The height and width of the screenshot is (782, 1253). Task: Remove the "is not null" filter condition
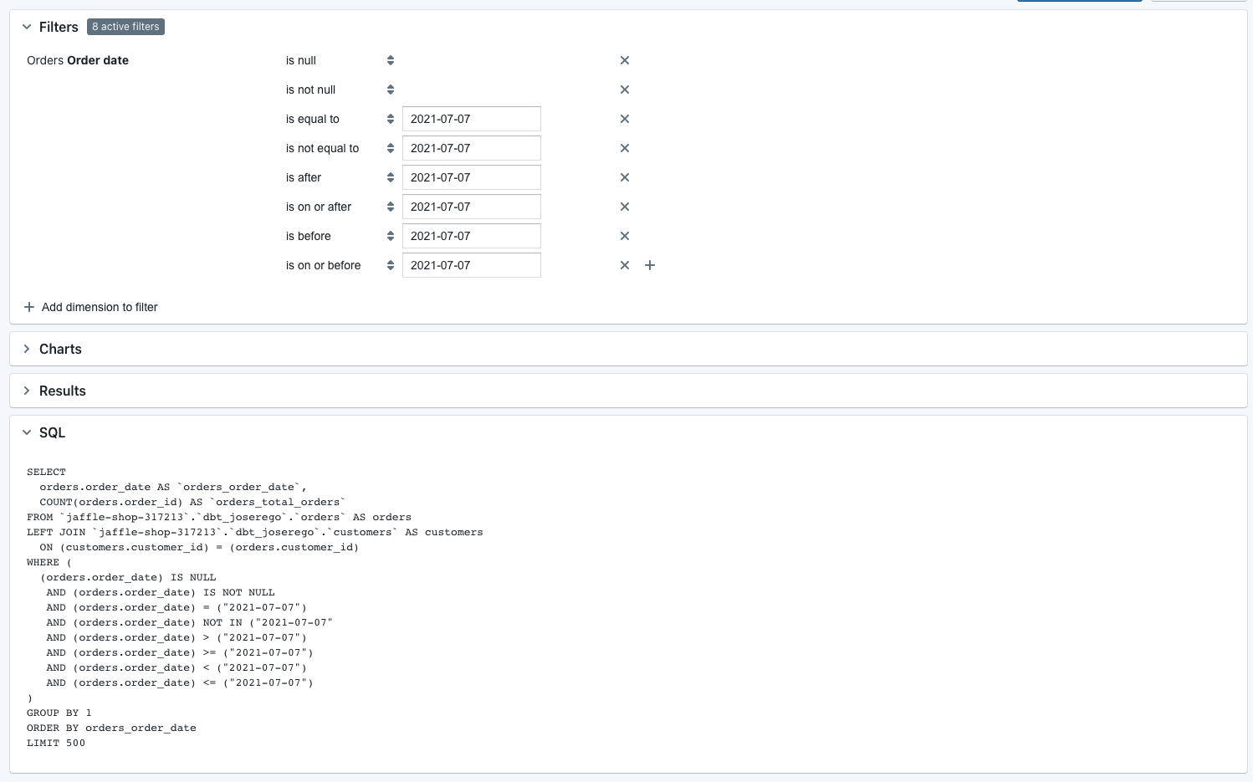[x=624, y=89]
